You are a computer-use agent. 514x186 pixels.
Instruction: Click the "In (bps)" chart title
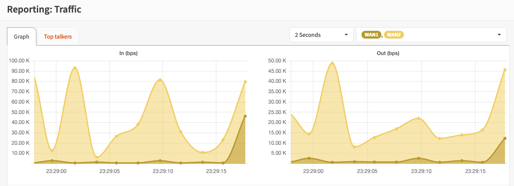point(128,53)
